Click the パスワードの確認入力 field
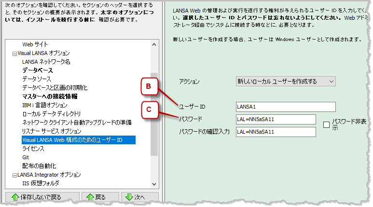The height and width of the screenshot is (207, 373). 276,132
